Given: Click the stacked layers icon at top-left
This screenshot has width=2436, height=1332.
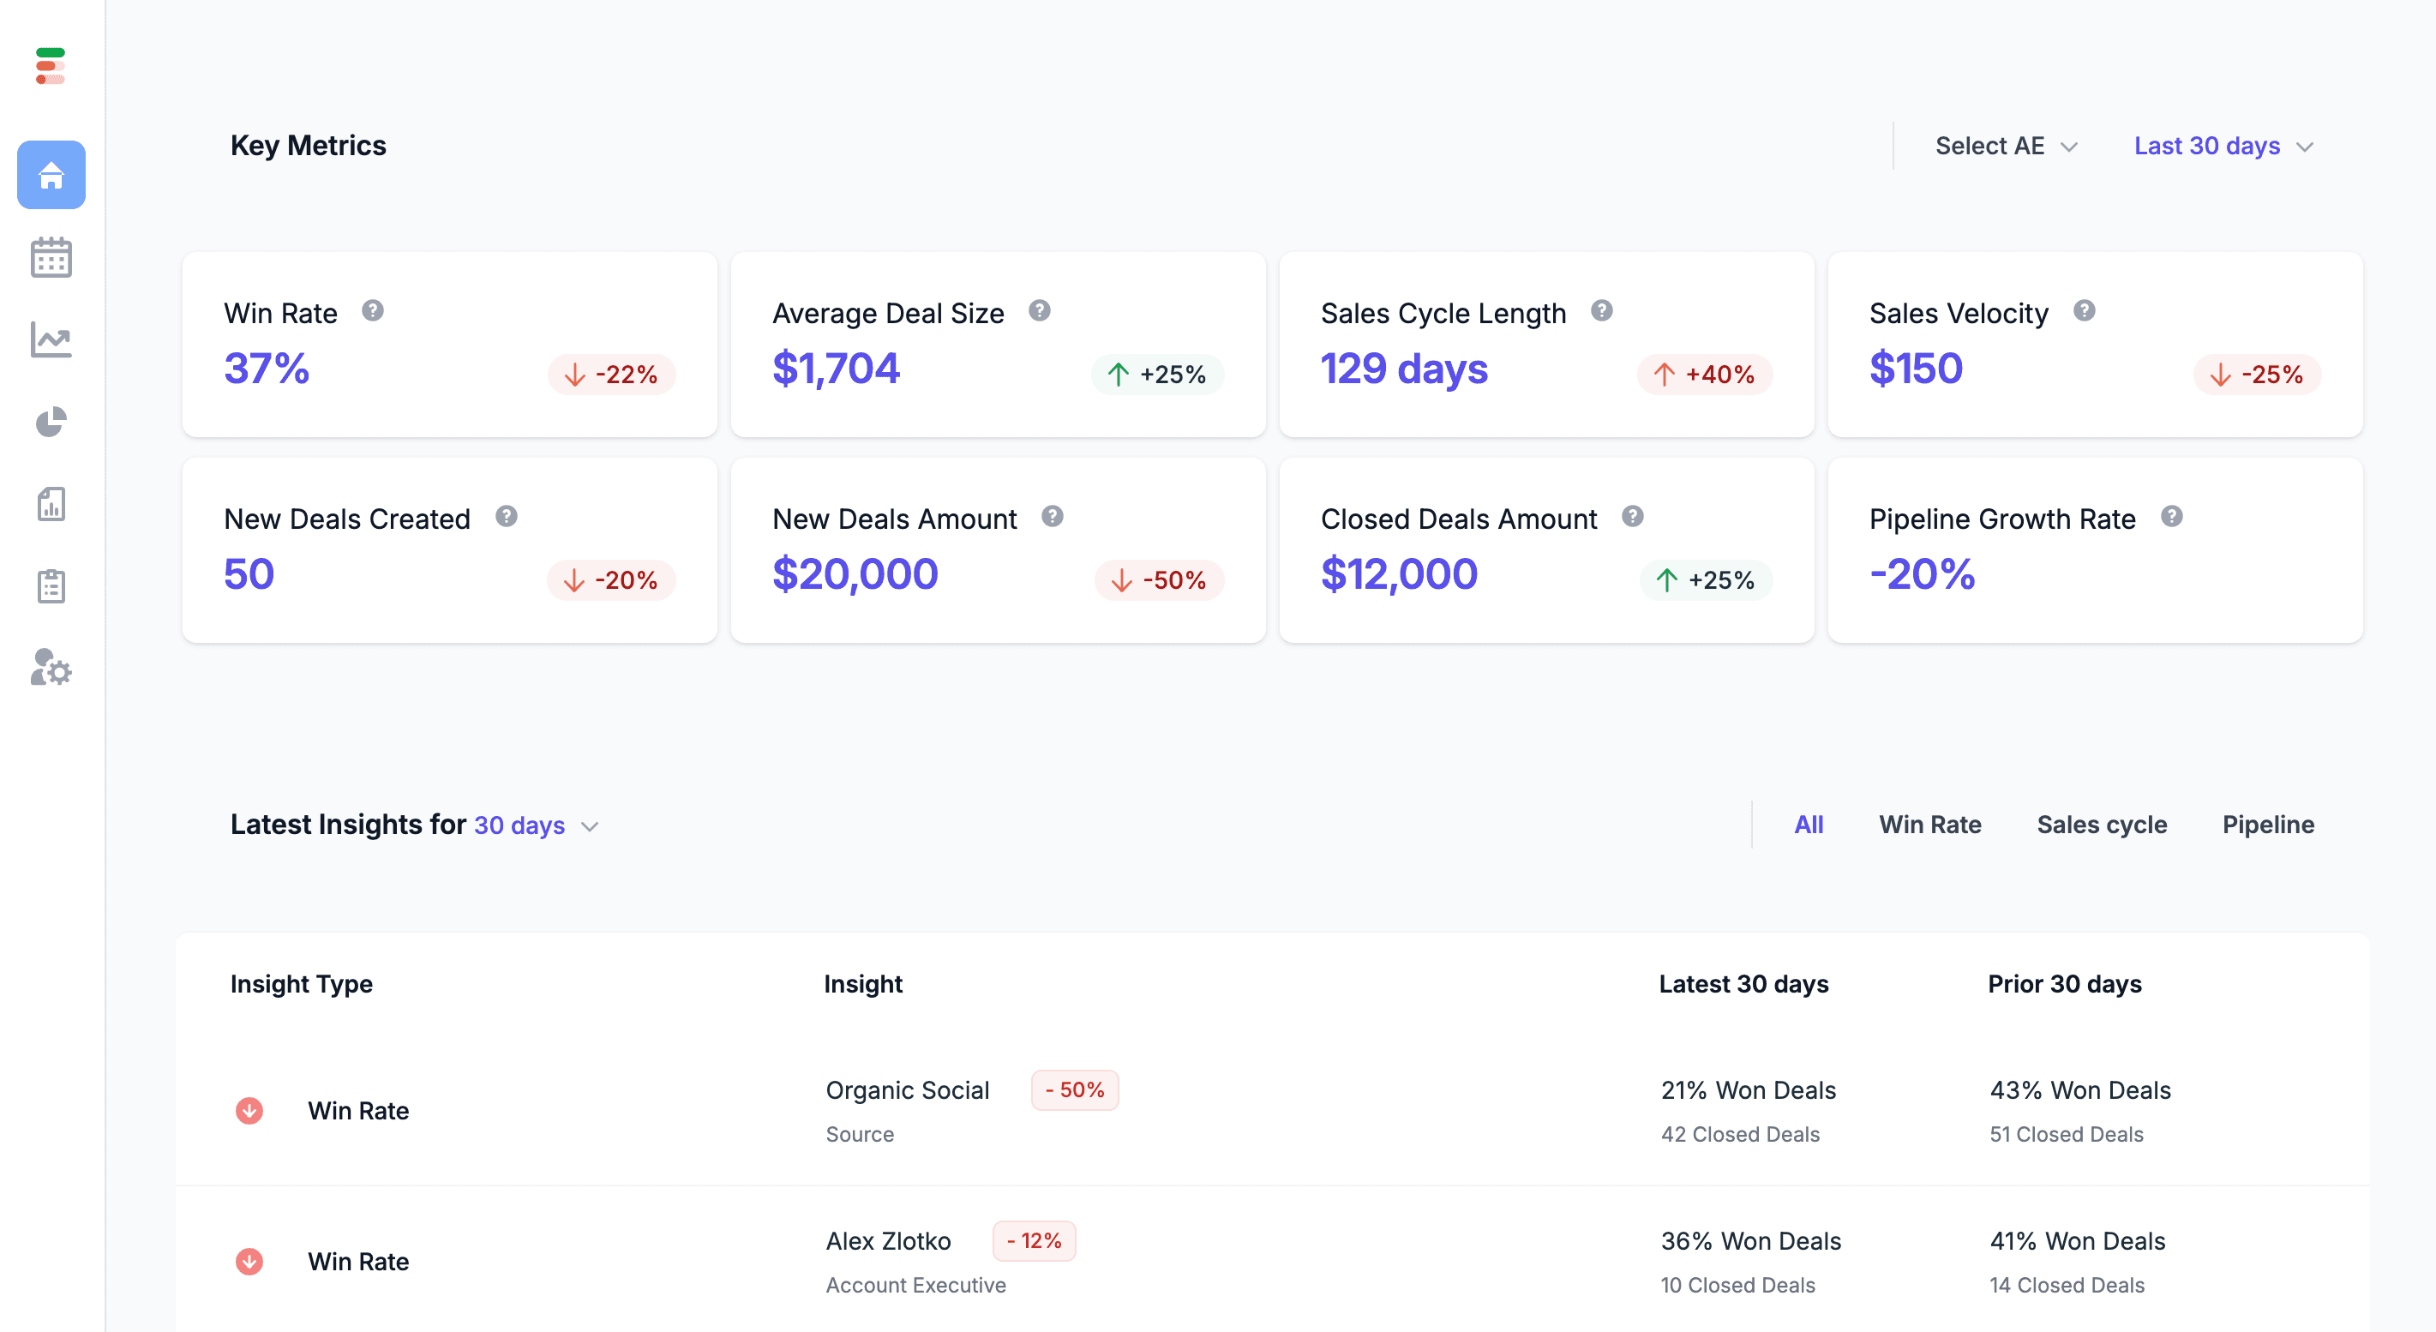Looking at the screenshot, I should coord(49,66).
